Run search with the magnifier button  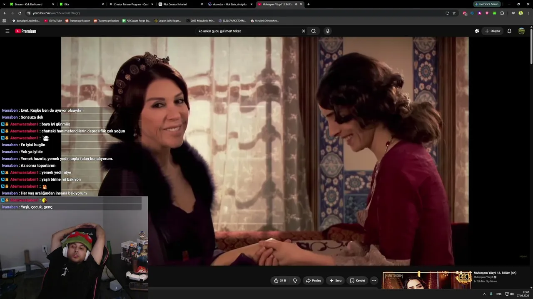click(x=314, y=31)
